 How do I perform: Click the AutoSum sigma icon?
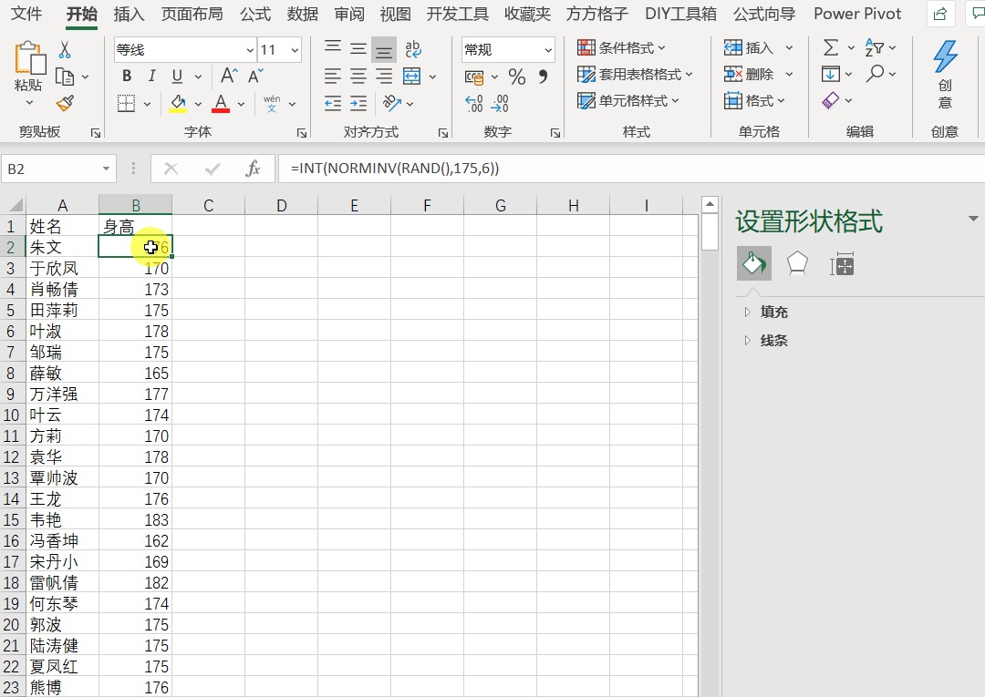(831, 48)
